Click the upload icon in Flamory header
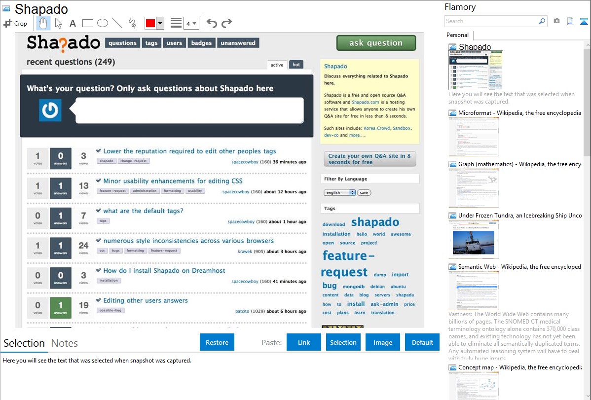The height and width of the screenshot is (400, 591). point(584,21)
